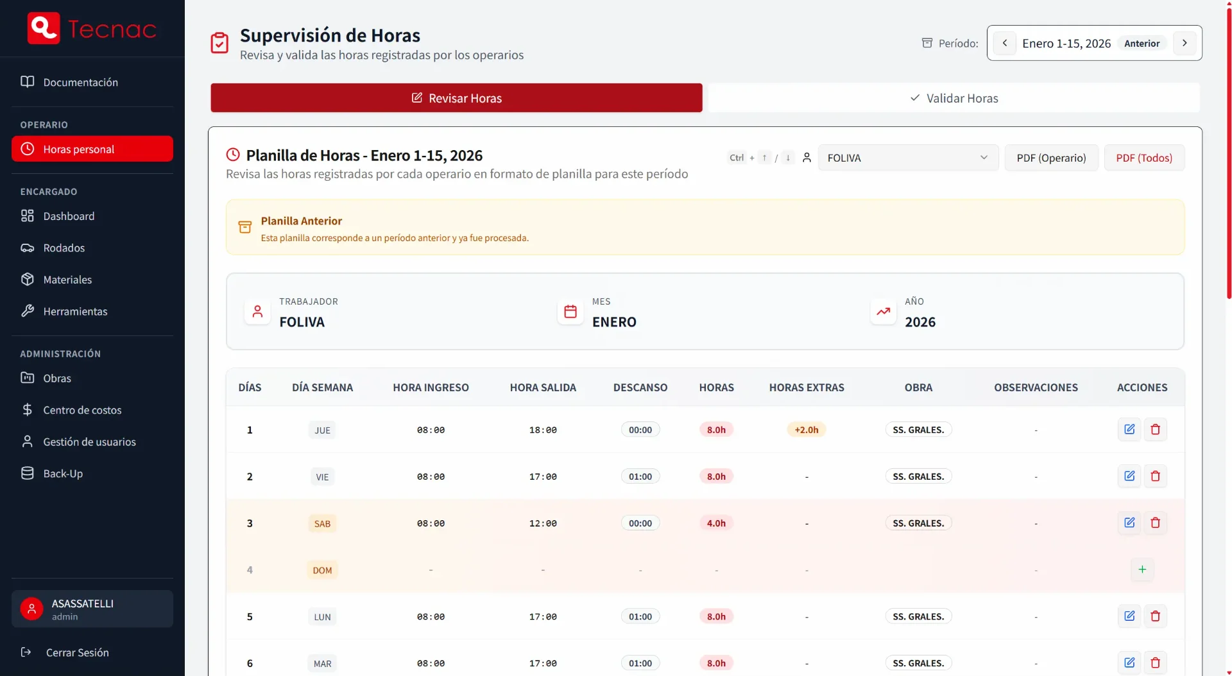This screenshot has width=1232, height=676.
Task: Open Rodados from sidebar
Action: point(64,248)
